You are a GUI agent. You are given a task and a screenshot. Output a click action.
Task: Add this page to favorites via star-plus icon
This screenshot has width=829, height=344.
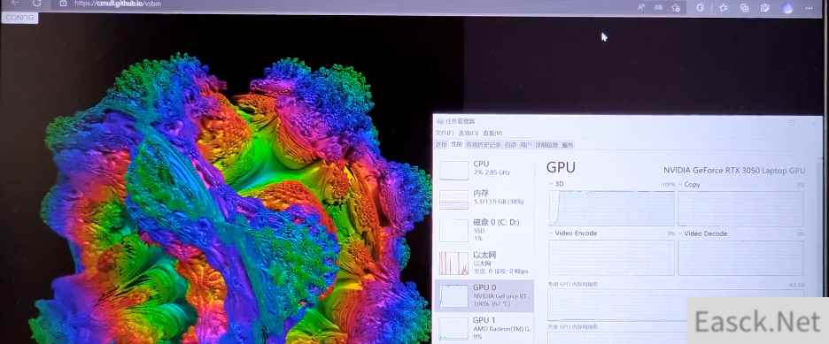676,7
